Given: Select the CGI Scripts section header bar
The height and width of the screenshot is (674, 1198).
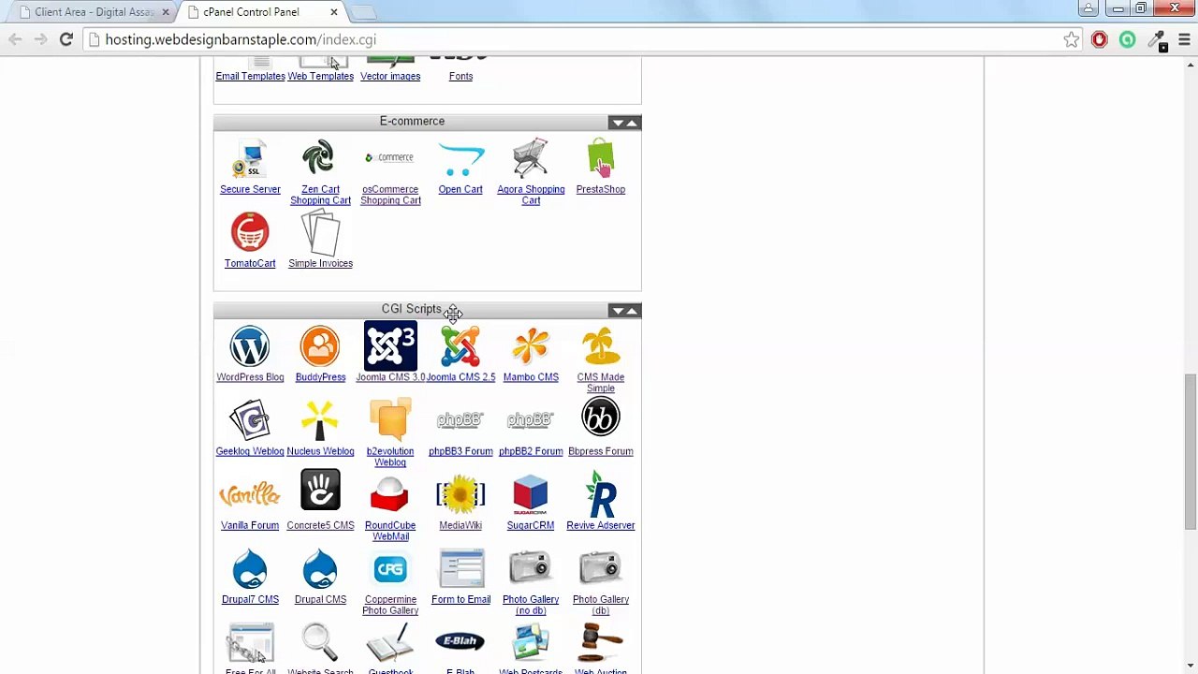Looking at the screenshot, I should click(x=427, y=309).
